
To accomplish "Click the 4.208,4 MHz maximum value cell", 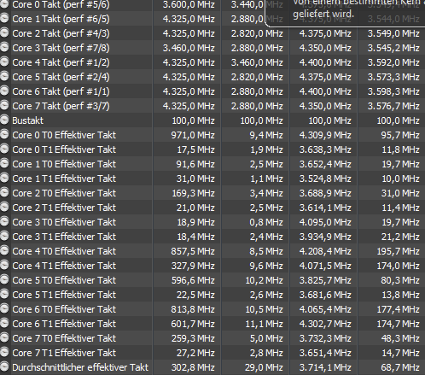I will point(325,251).
